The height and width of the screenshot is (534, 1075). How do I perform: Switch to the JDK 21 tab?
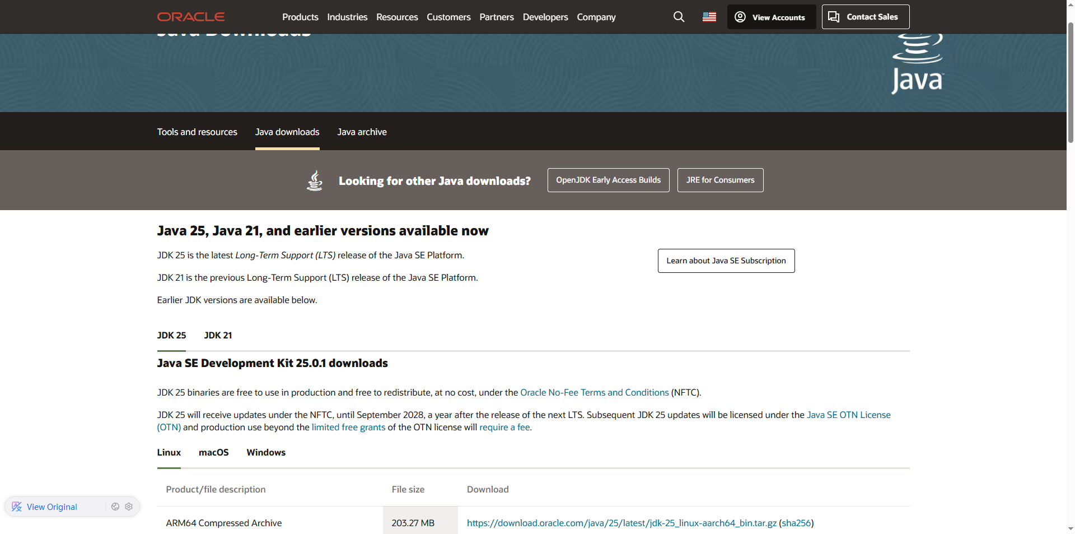tap(218, 335)
